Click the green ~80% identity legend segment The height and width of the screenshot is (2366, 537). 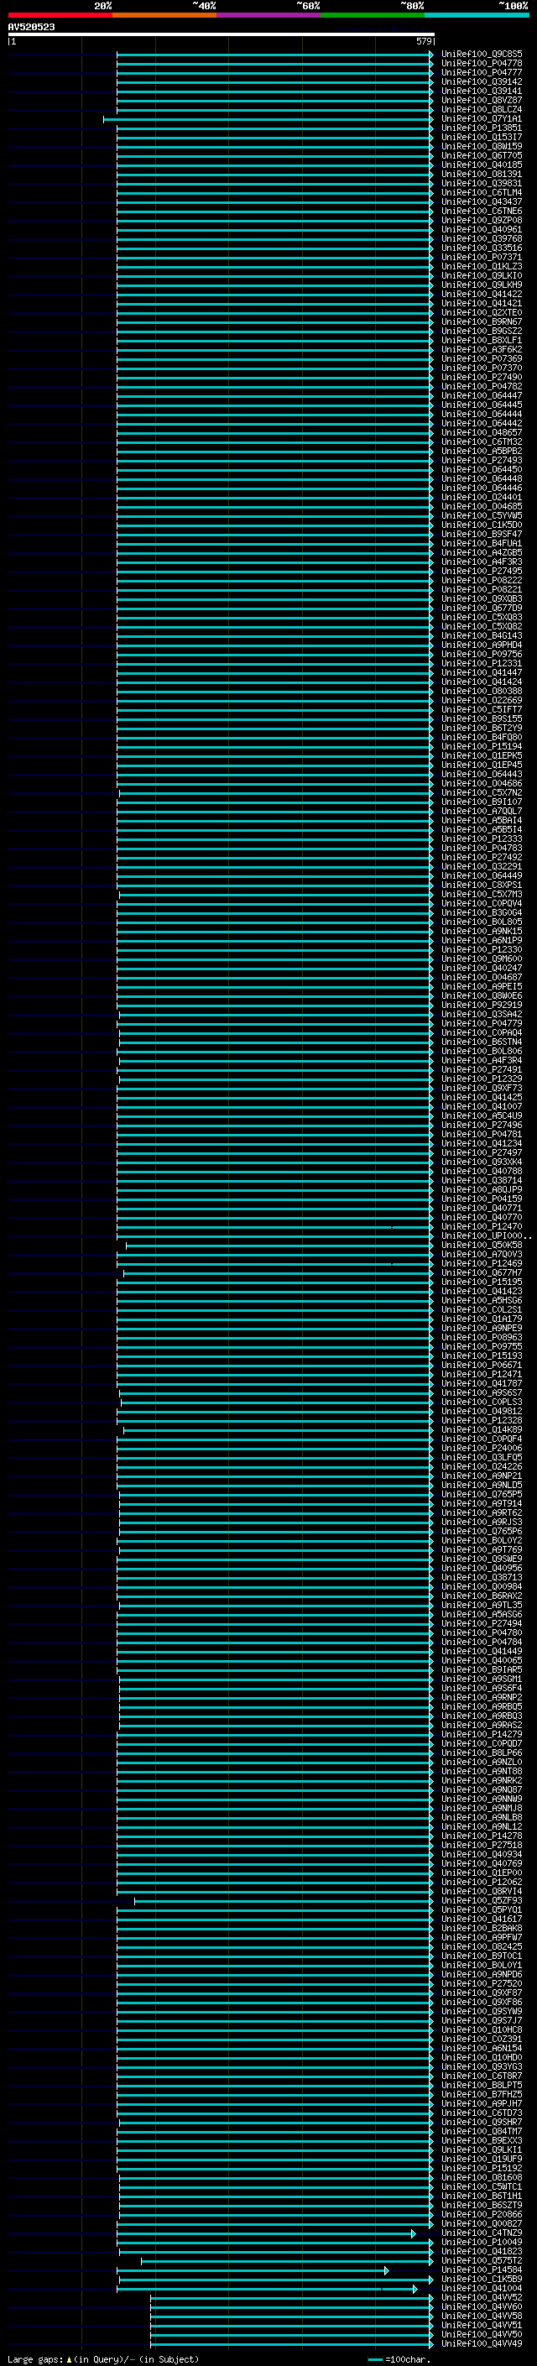(x=373, y=15)
